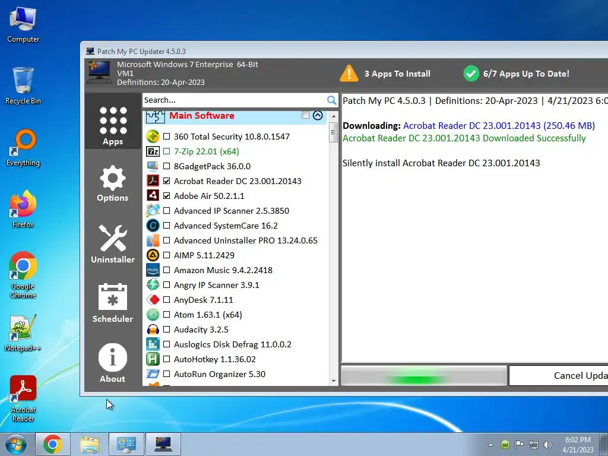Click the 7-Zip app icon

click(153, 151)
